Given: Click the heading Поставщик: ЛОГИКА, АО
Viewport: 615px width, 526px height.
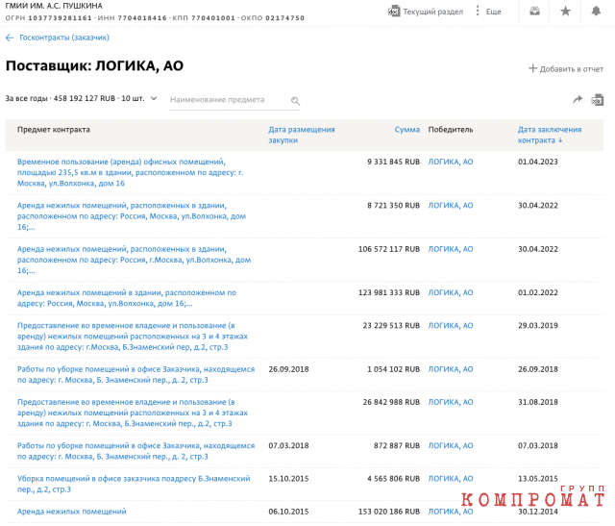Looking at the screenshot, I should pyautogui.click(x=94, y=65).
